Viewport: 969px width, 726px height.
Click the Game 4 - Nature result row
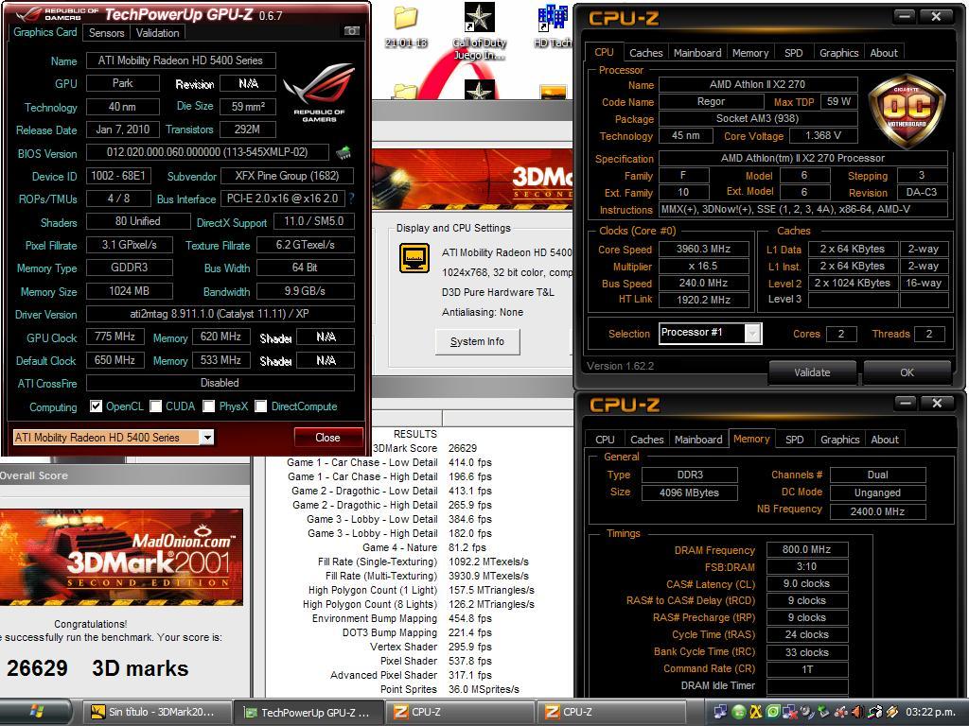tap(424, 547)
